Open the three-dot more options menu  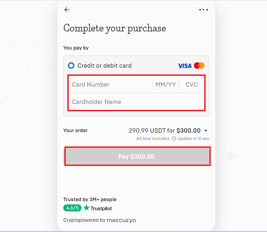(203, 10)
